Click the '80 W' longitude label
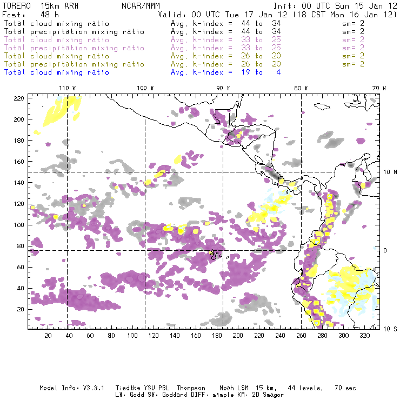Screen dimensions: 400x400 pos(301,88)
